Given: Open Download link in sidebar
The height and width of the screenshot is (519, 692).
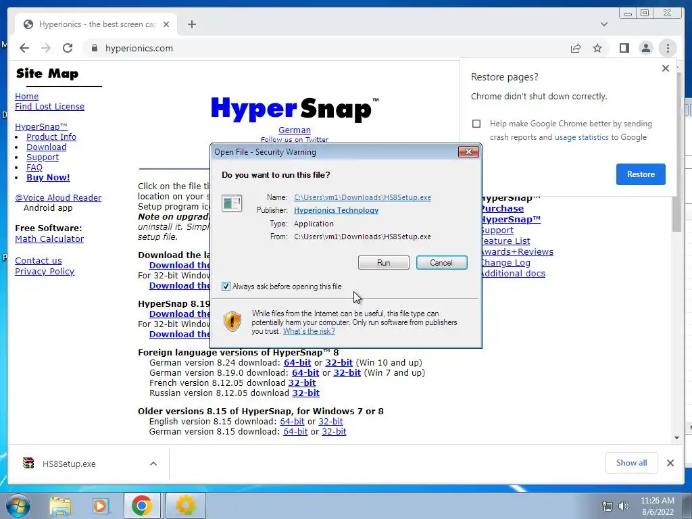Looking at the screenshot, I should click(47, 147).
